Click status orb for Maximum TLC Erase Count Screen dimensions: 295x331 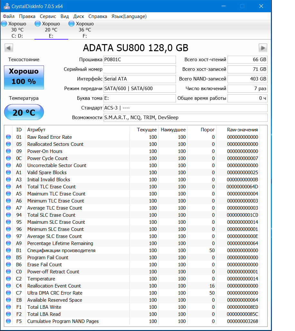click(x=8, y=194)
